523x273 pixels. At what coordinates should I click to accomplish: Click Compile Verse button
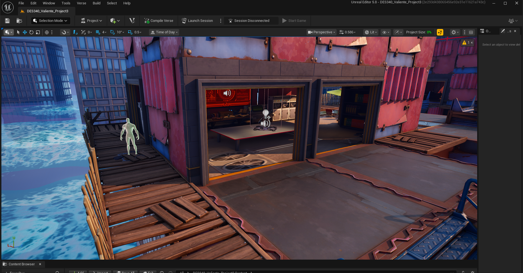pos(159,21)
